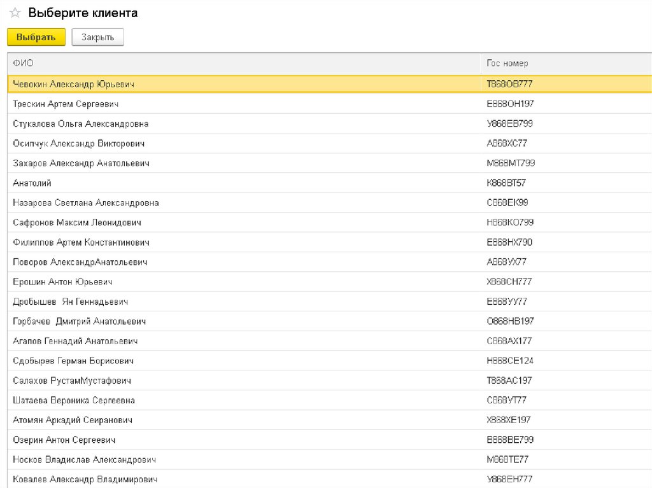Click plate number Н868КО799

pyautogui.click(x=510, y=223)
